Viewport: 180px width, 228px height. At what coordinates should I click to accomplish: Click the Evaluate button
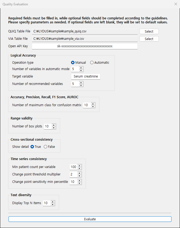click(90, 219)
